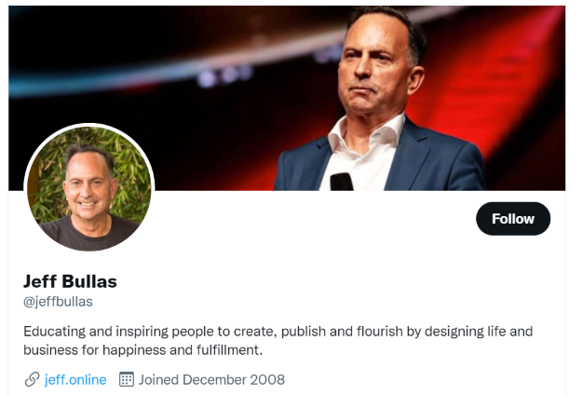This screenshot has height=395, width=582.
Task: Click the "Joined December 2008" text
Action: [x=211, y=379]
